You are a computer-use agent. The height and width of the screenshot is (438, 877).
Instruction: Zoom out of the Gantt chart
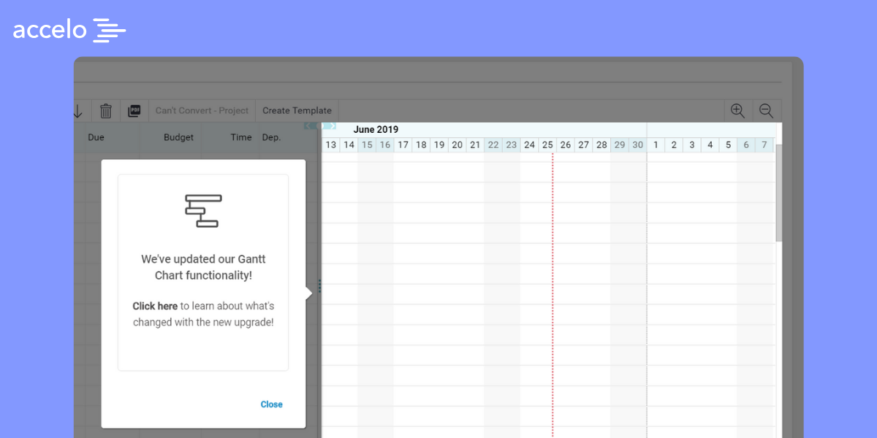pyautogui.click(x=766, y=111)
